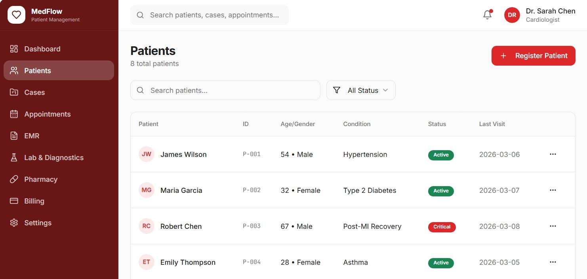
Task: Click Emily Thompson Active status badge
Action: click(x=441, y=263)
